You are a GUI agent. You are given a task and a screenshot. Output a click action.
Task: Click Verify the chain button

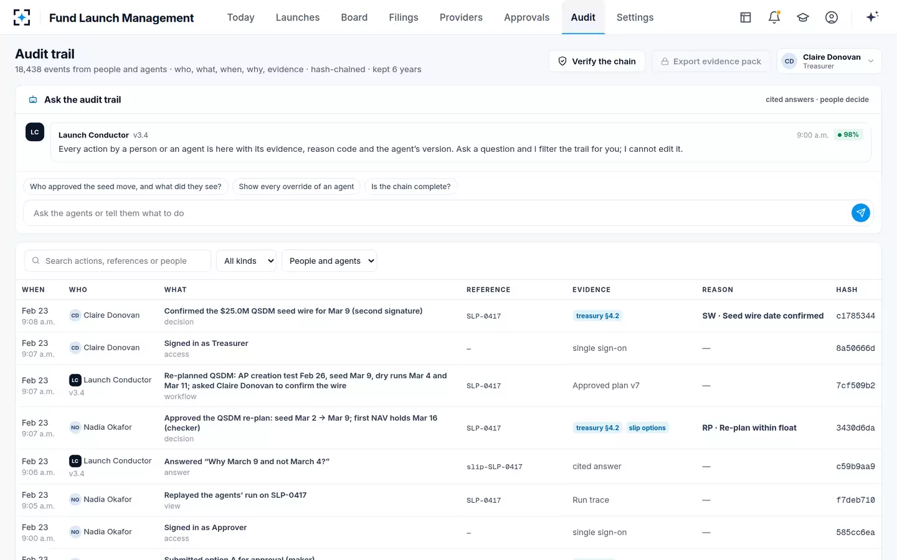597,61
